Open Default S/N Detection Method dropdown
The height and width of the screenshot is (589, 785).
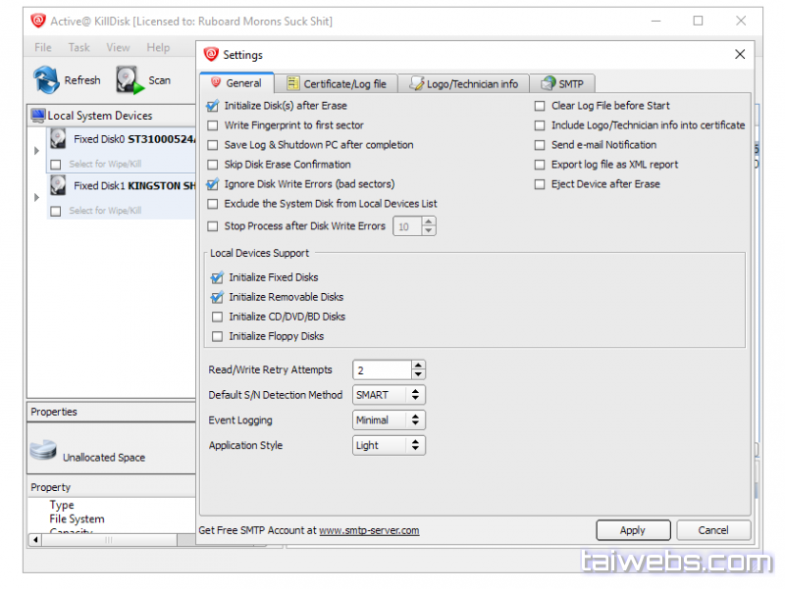point(389,395)
